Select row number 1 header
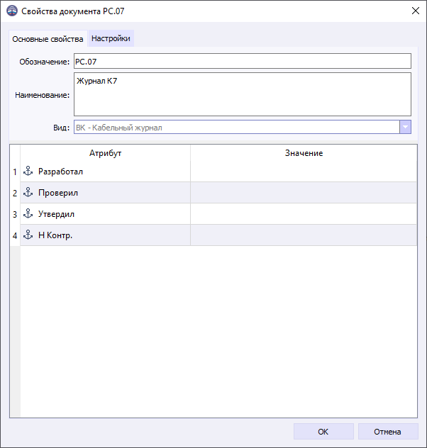The height and width of the screenshot is (448, 427). click(15, 172)
